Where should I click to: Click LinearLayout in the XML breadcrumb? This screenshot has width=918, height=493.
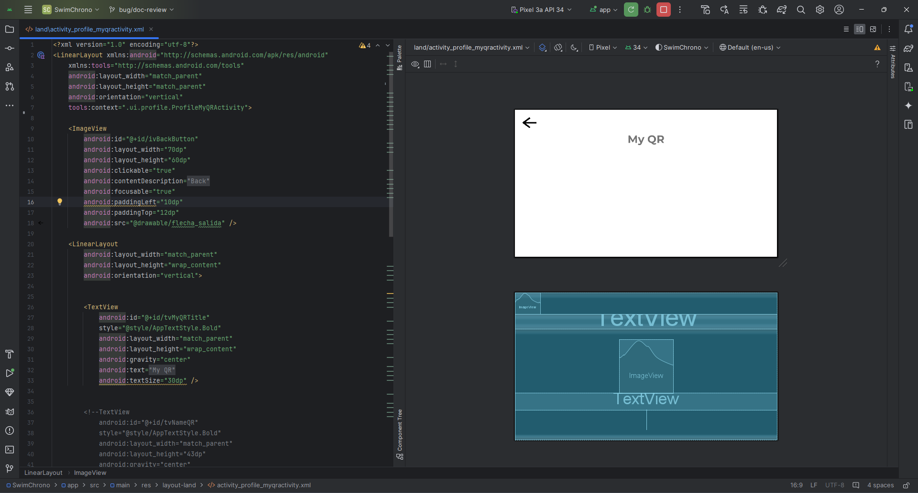coord(44,473)
